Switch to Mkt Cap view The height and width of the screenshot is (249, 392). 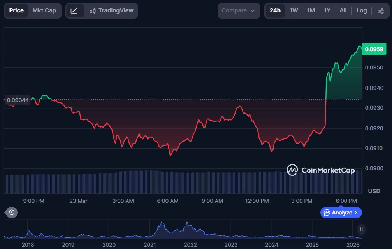pos(44,10)
